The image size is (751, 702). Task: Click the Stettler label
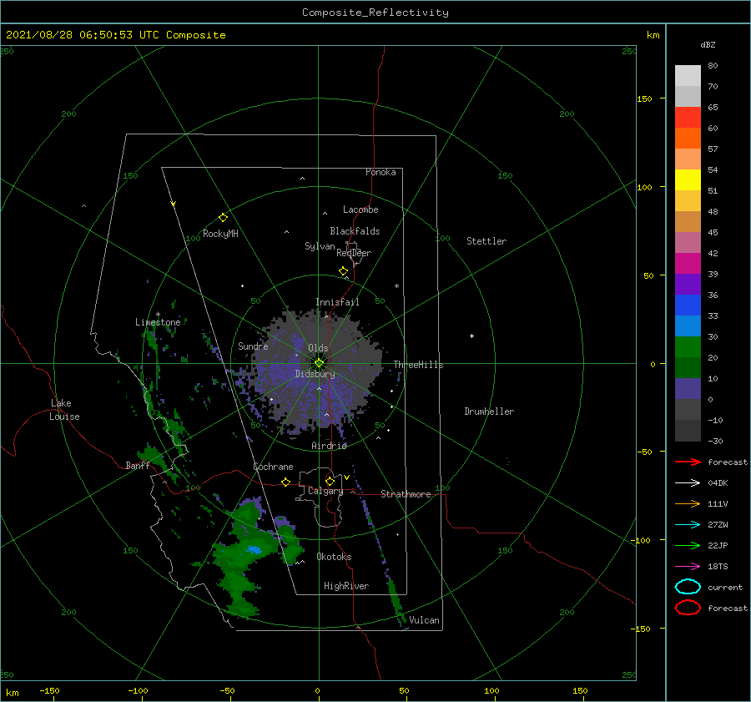click(486, 241)
